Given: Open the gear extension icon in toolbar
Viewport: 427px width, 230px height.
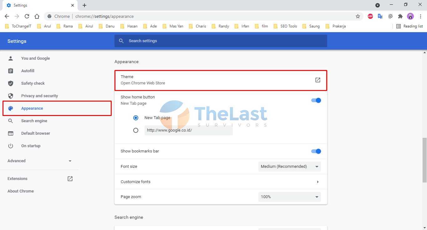Looking at the screenshot, I should point(390,16).
